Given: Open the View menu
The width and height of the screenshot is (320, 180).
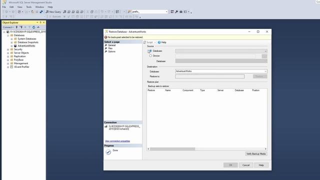Looking at the screenshot, I should pos(20,7).
